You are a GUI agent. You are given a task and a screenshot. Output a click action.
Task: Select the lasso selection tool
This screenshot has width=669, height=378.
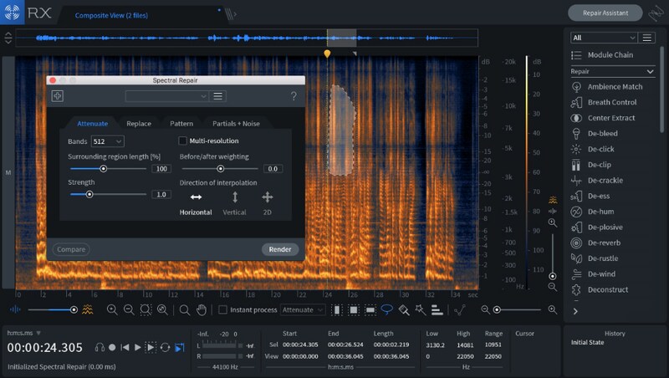[387, 309]
